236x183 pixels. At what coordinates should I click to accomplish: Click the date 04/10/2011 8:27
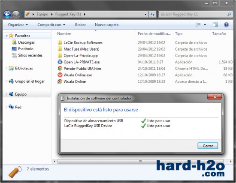click(x=150, y=62)
